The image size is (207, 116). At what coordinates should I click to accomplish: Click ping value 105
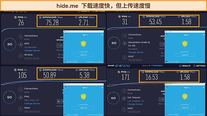tap(22, 75)
